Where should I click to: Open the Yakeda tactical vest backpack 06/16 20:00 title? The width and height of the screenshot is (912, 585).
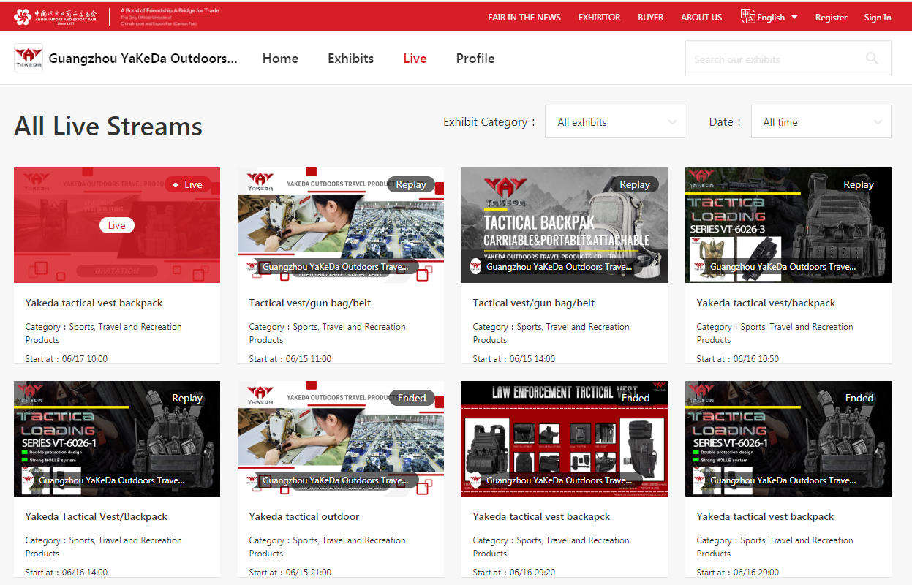pyautogui.click(x=766, y=516)
